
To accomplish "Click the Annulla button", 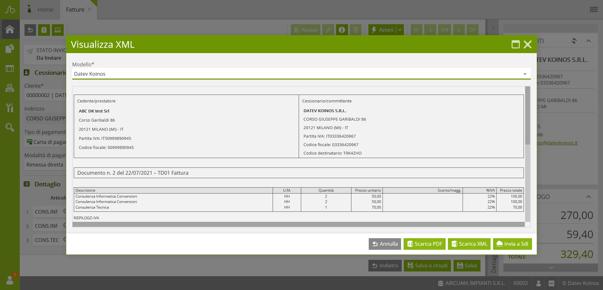I will pos(385,244).
